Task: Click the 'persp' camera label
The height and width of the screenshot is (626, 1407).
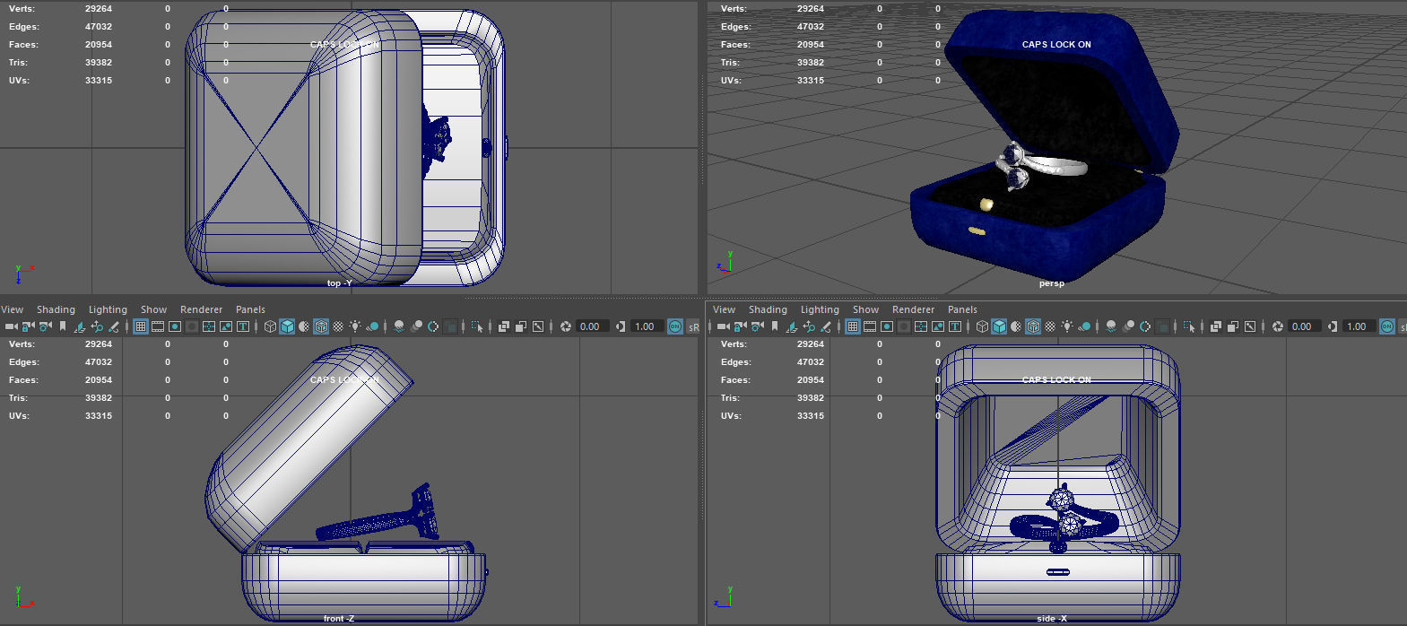Action: 1052,283
